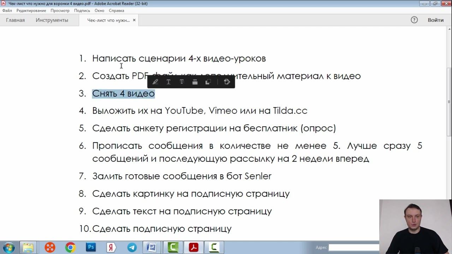
Task: Open the Окно menu
Action: coord(99,11)
